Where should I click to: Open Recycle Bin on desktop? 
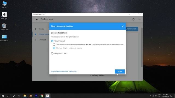pyautogui.click(x=4, y=27)
